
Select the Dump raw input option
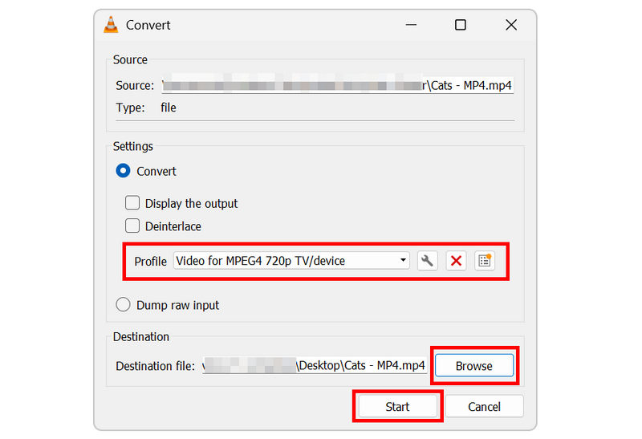124,305
